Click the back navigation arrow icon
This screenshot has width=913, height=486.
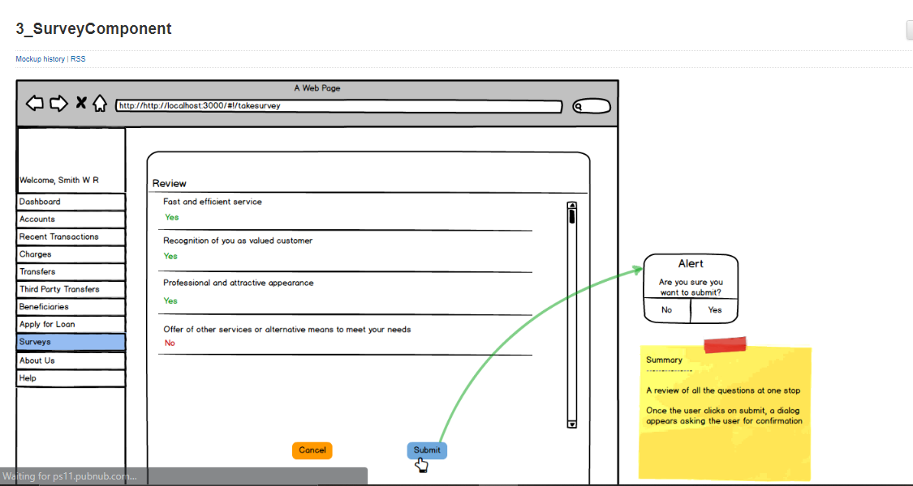pyautogui.click(x=34, y=103)
